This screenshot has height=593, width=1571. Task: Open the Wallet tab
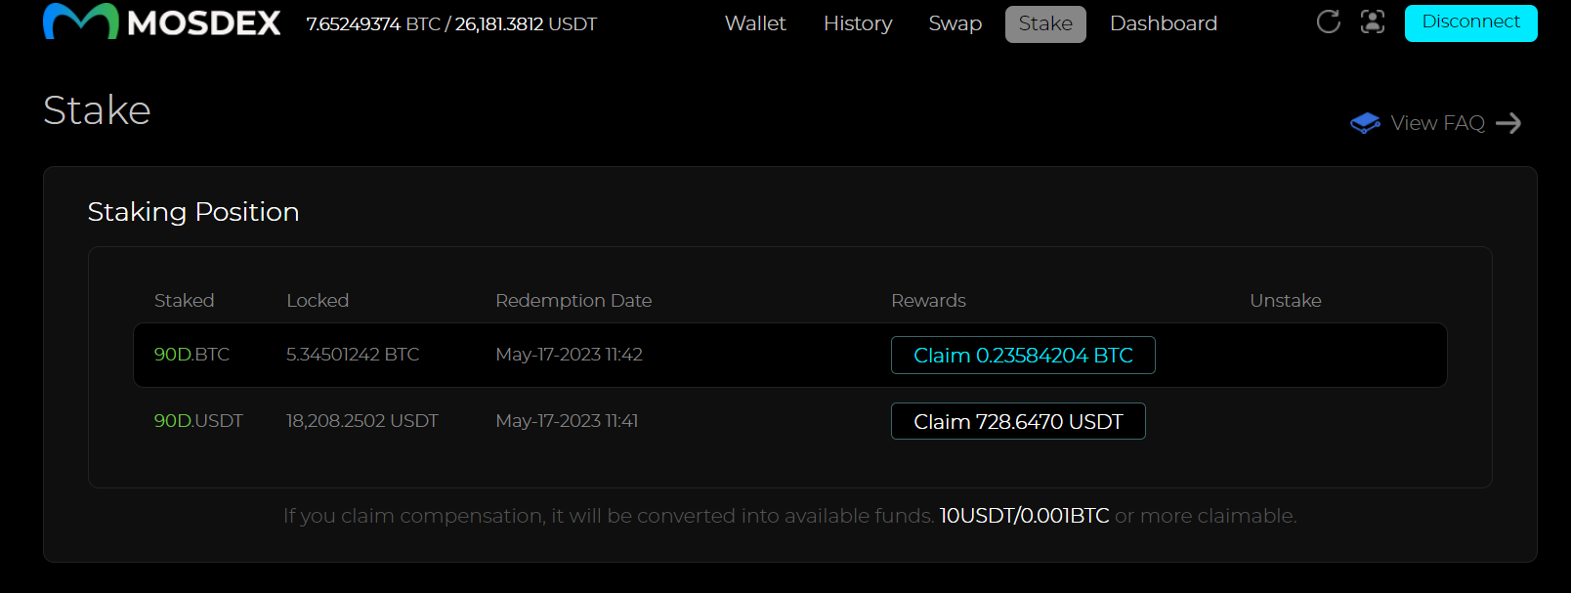[755, 23]
